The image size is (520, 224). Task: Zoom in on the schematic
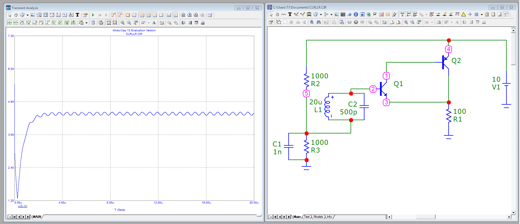click(406, 22)
